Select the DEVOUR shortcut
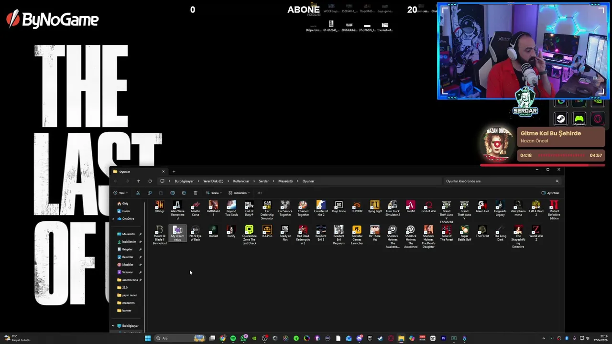The image size is (612, 344). 357,207
